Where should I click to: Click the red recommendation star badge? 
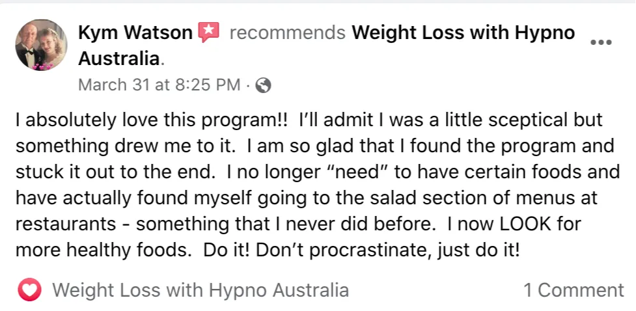[208, 32]
